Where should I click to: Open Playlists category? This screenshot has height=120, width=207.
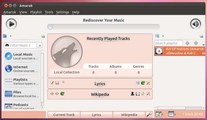pyautogui.click(x=22, y=81)
